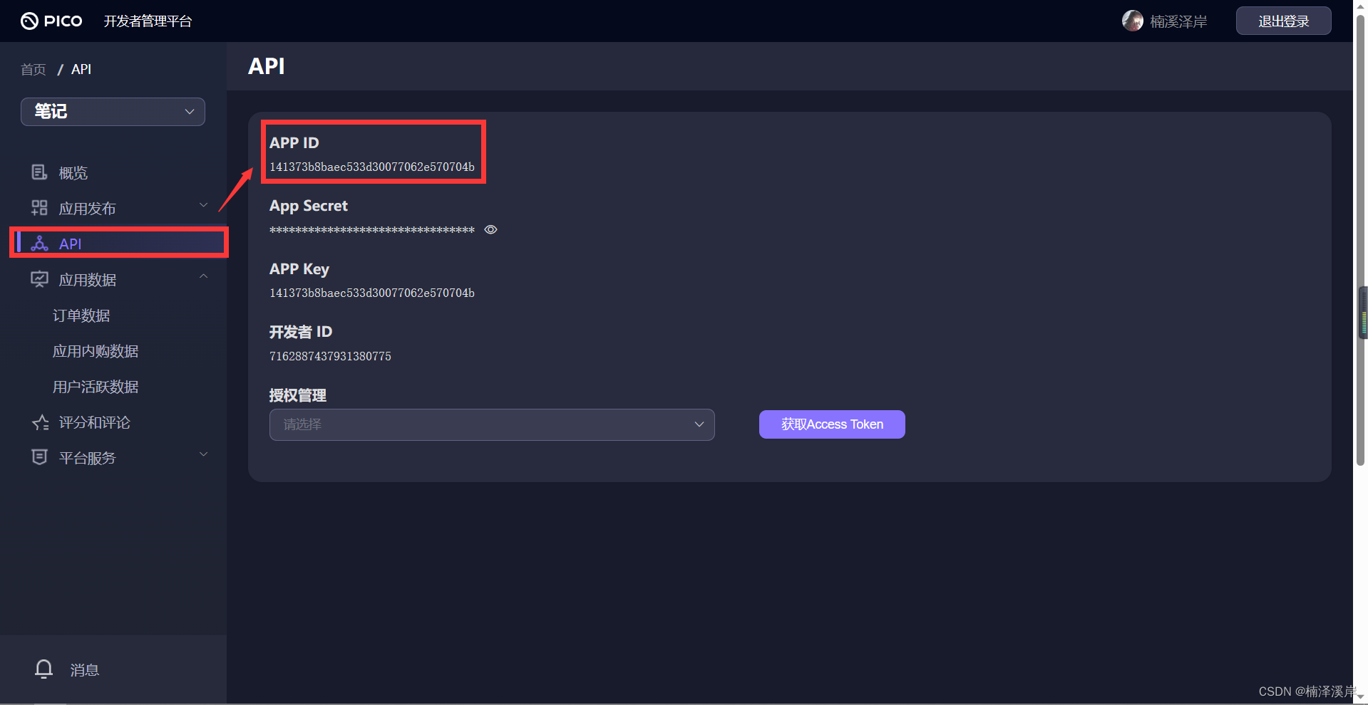Screen dimensions: 1368x705
Task: Click the PICO logo in the top bar
Action: pyautogui.click(x=50, y=21)
